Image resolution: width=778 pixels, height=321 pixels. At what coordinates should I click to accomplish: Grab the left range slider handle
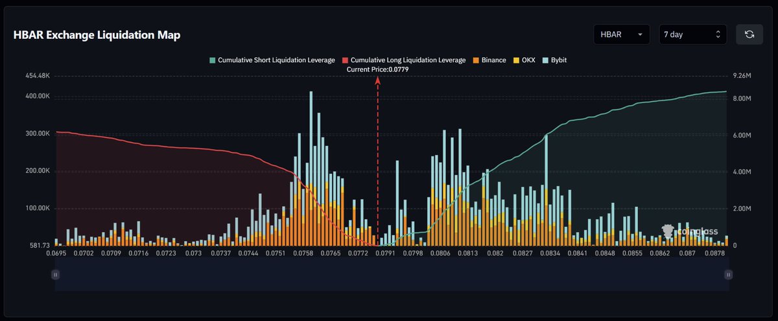click(55, 274)
